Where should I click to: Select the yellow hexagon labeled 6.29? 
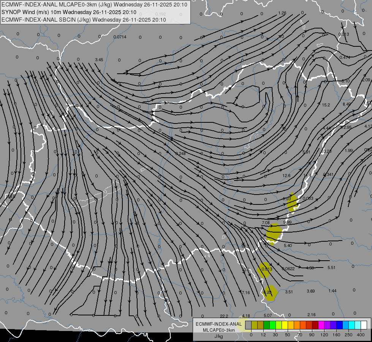270,293
